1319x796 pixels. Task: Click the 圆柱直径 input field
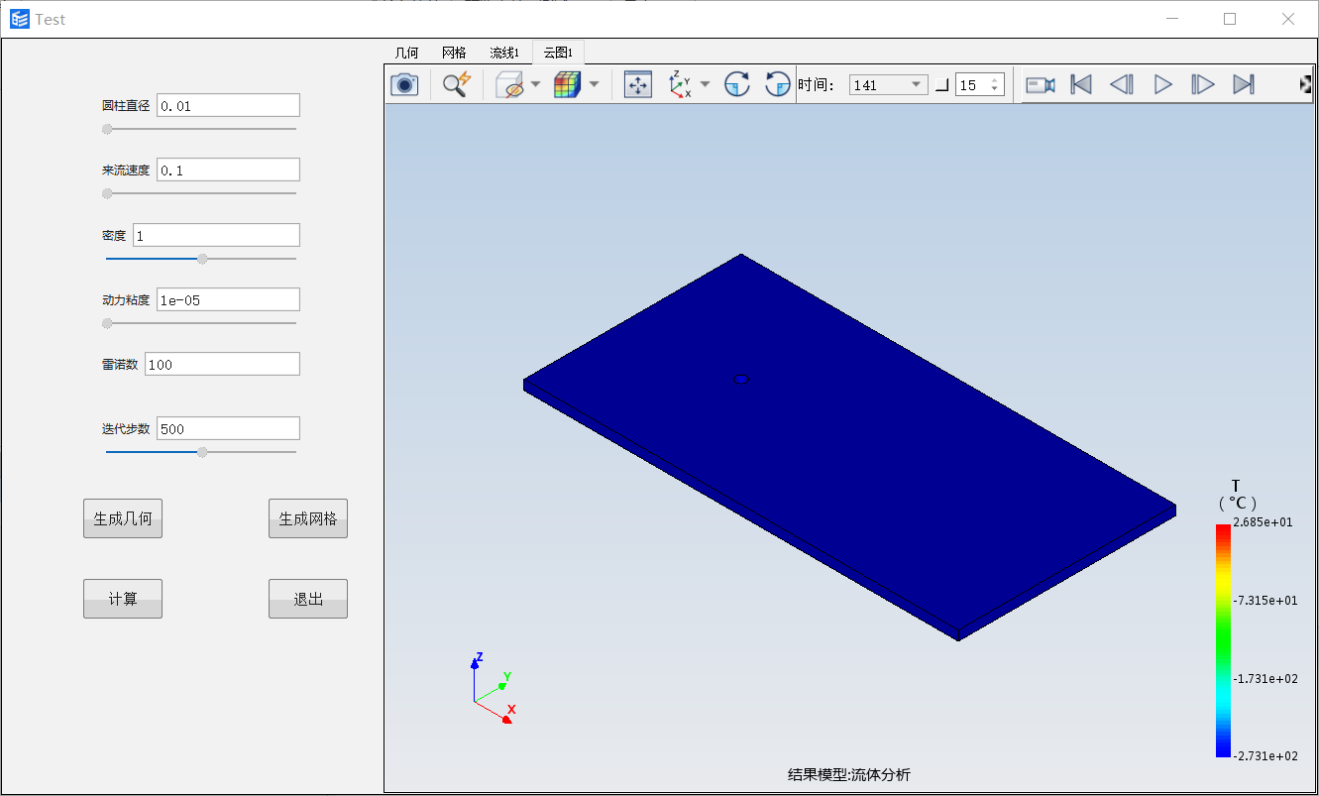click(228, 106)
